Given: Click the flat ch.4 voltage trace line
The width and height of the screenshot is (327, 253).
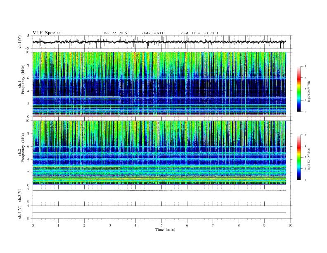Looking at the screenshot, I should 159,212.
